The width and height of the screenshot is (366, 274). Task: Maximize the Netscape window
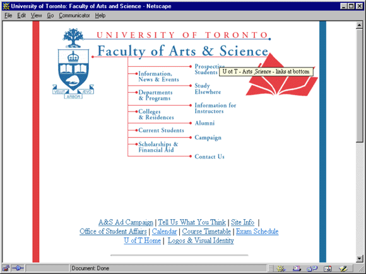coord(351,6)
